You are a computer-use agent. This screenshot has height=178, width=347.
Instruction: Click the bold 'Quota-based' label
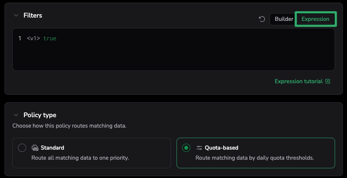click(221, 148)
